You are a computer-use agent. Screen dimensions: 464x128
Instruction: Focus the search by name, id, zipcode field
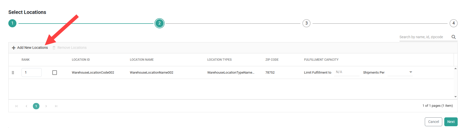click(425, 37)
